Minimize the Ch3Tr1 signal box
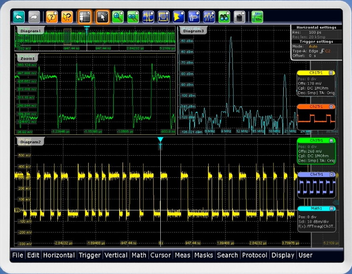 coord(331,140)
